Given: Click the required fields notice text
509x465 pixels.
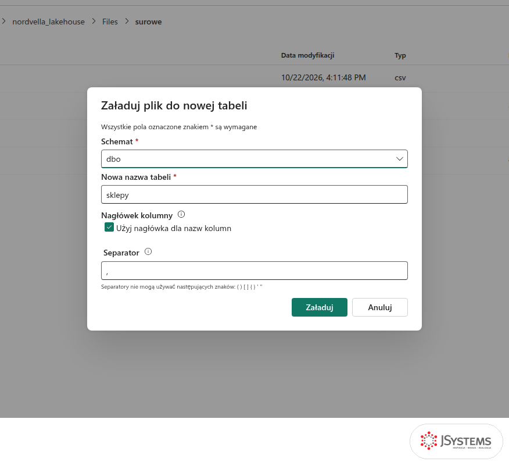Looking at the screenshot, I should pos(179,127).
